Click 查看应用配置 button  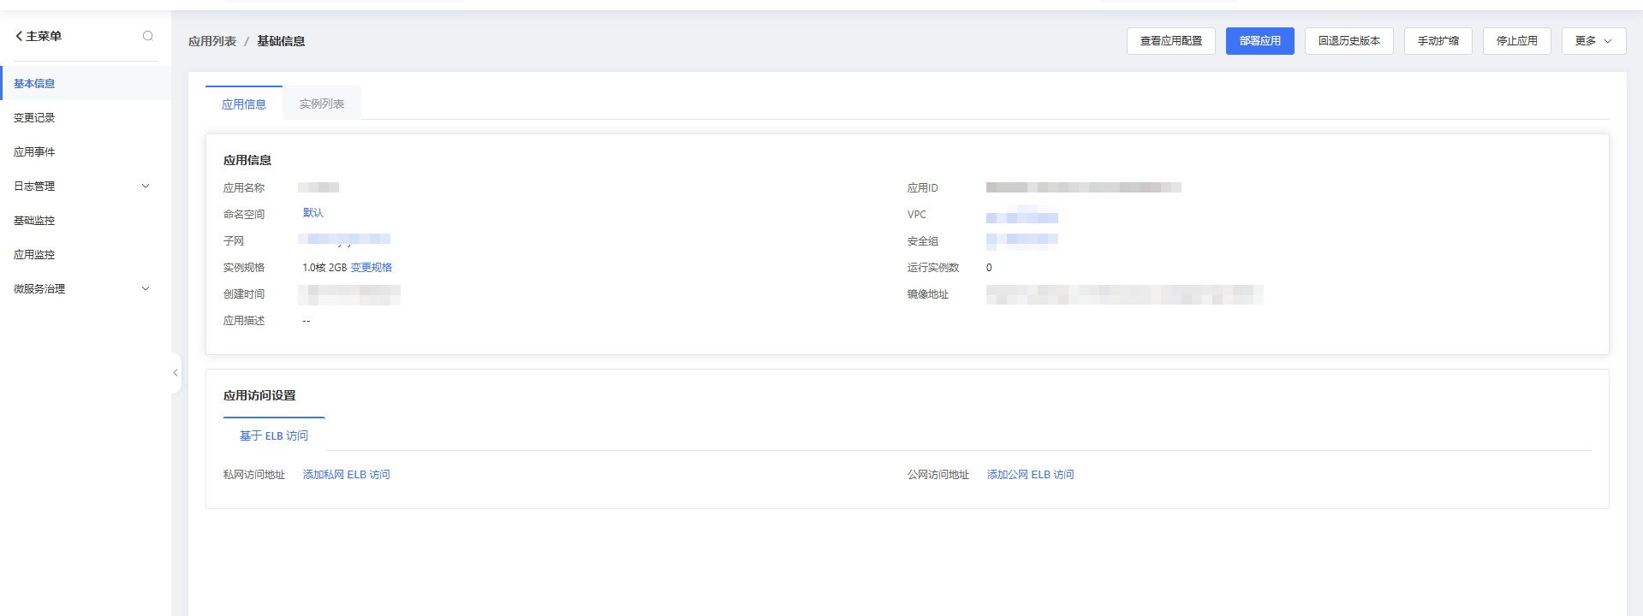pyautogui.click(x=1170, y=41)
